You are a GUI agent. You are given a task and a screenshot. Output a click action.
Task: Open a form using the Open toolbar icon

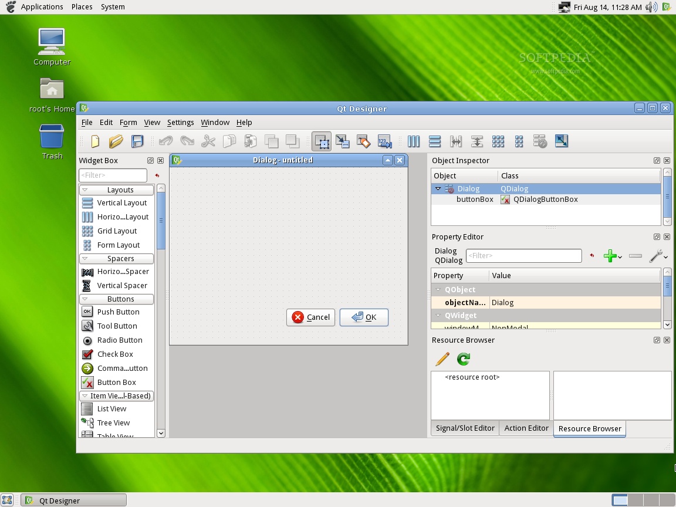[116, 141]
